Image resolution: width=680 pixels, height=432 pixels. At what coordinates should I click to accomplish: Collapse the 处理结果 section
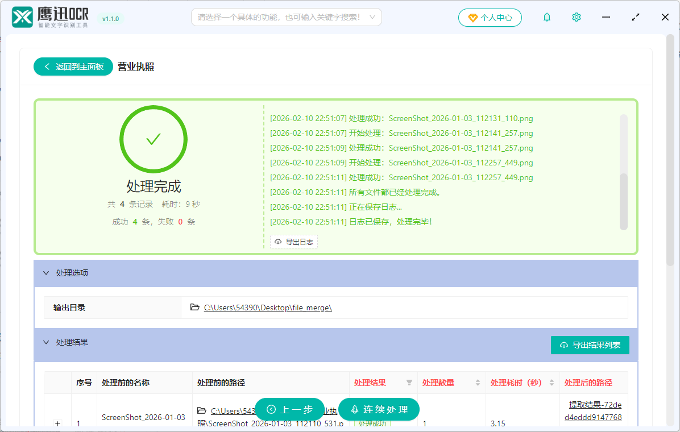(x=46, y=342)
